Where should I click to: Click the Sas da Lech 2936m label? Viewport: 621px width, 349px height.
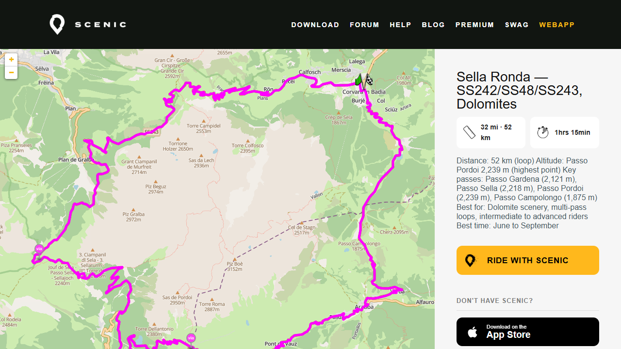click(201, 163)
